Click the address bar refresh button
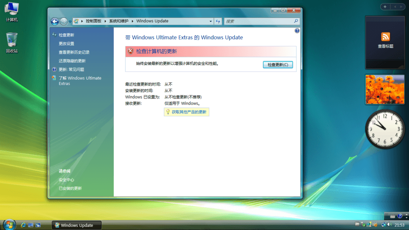The height and width of the screenshot is (230, 409). (x=218, y=21)
